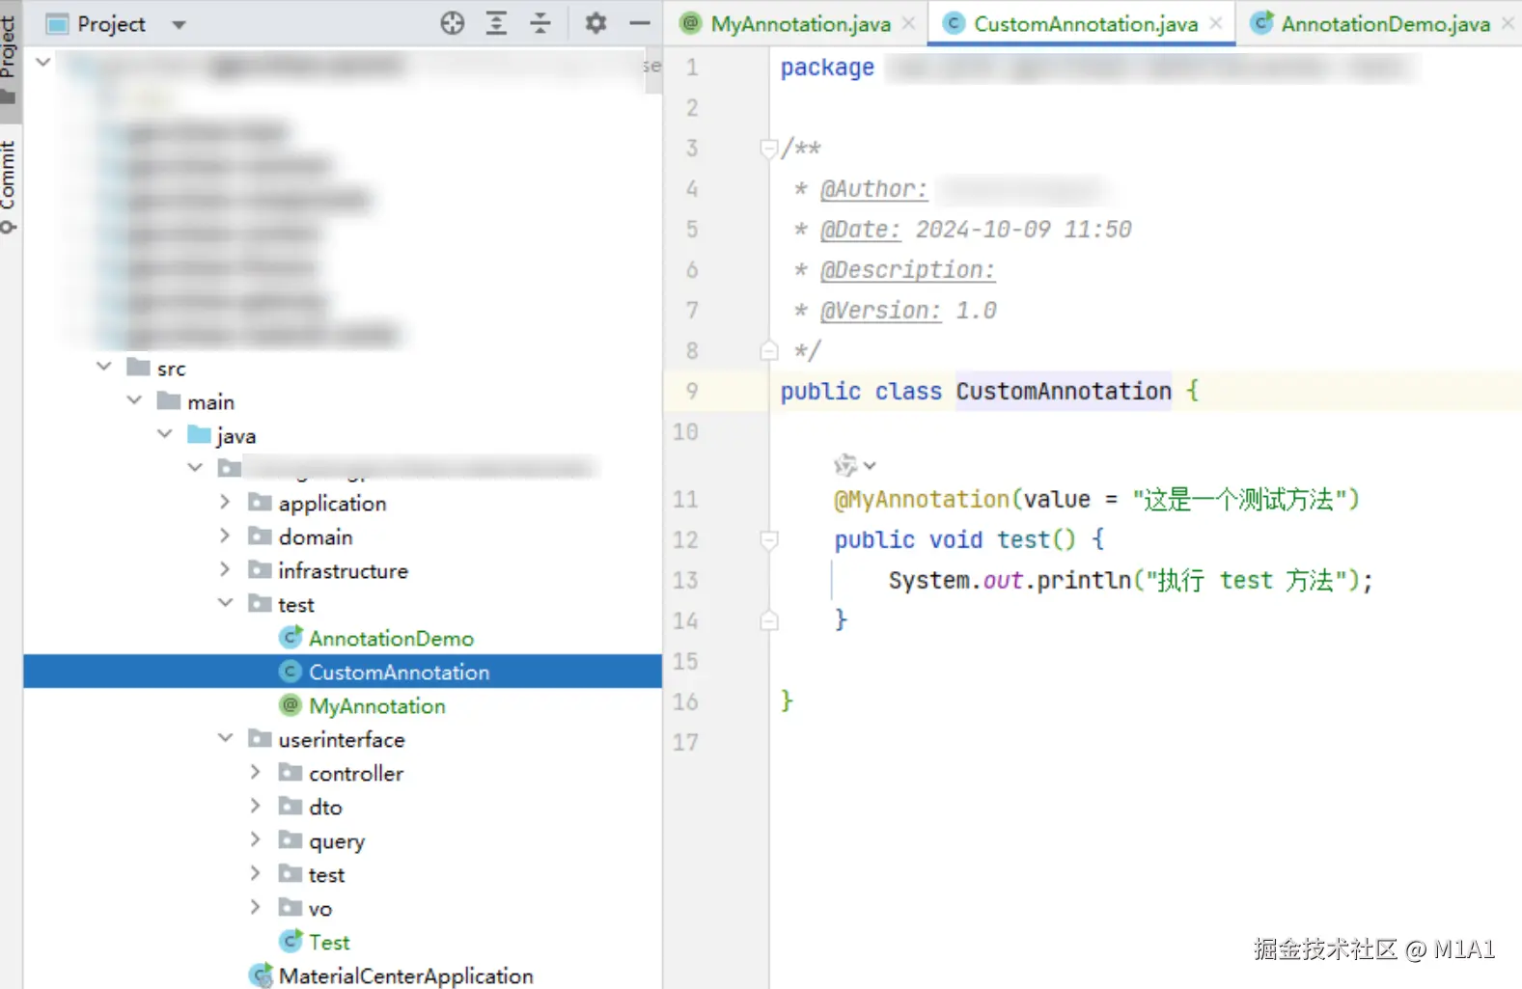Expand the domain package
This screenshot has height=989, width=1522.
click(225, 536)
